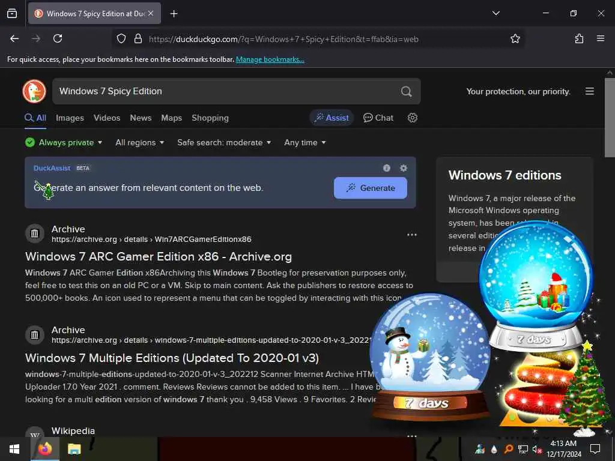The width and height of the screenshot is (615, 461).
Task: Open the Firefox application menu
Action: tap(600, 38)
